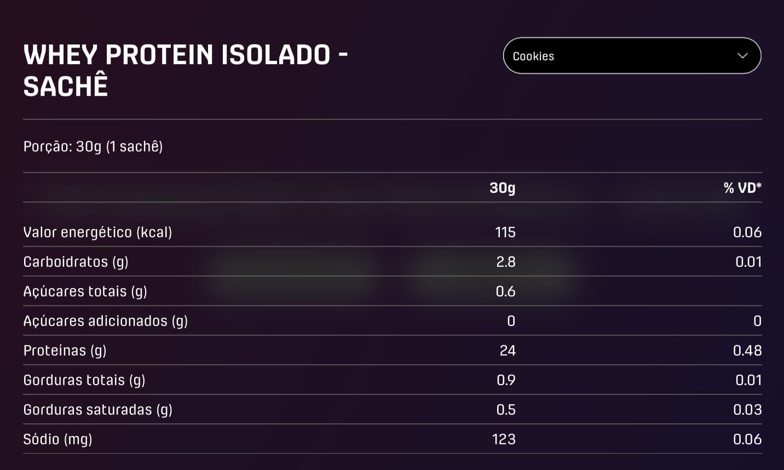This screenshot has width=784, height=470.
Task: Click the Proteínas (g) row label
Action: pos(65,351)
